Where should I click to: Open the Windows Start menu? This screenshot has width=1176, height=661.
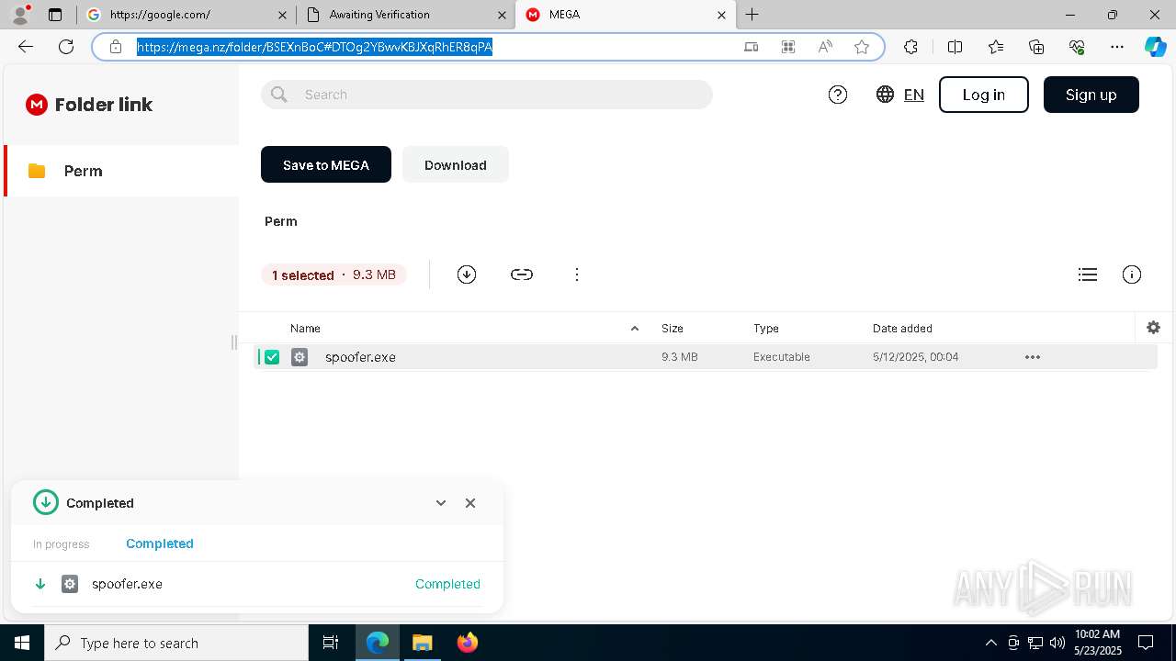22,643
